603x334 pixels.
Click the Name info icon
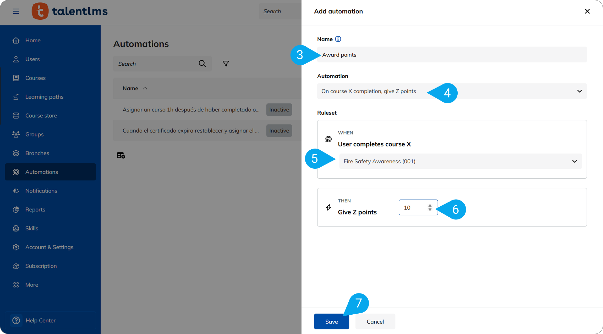click(338, 39)
